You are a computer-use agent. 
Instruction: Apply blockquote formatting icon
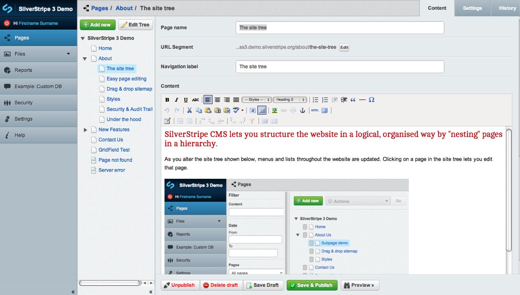click(x=353, y=100)
